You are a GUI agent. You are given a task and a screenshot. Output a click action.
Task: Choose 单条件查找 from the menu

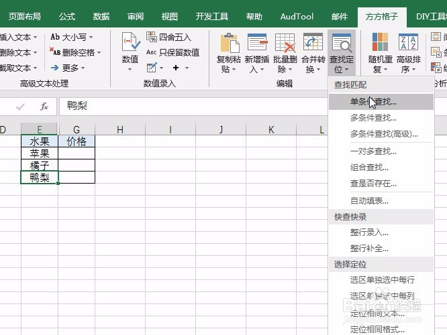coord(381,102)
